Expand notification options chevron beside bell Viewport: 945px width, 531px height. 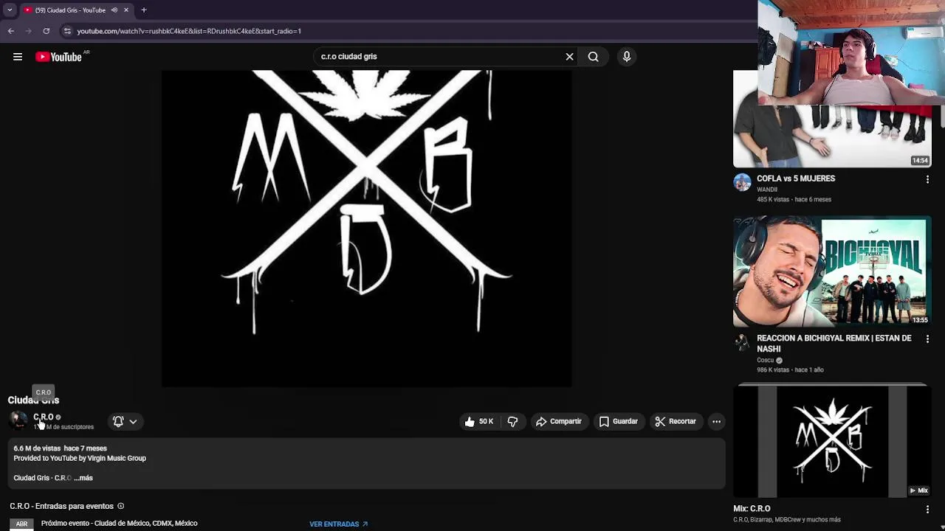[x=133, y=421]
